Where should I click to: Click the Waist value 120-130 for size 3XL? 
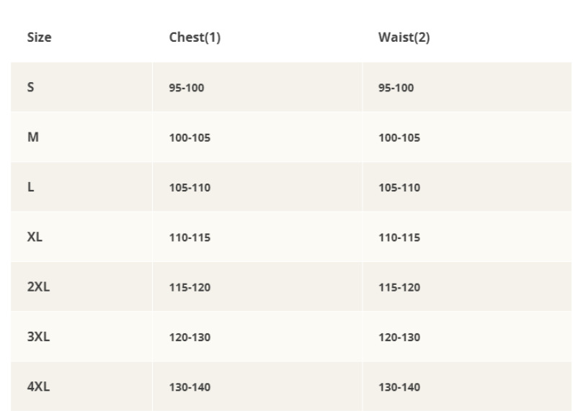coord(399,338)
